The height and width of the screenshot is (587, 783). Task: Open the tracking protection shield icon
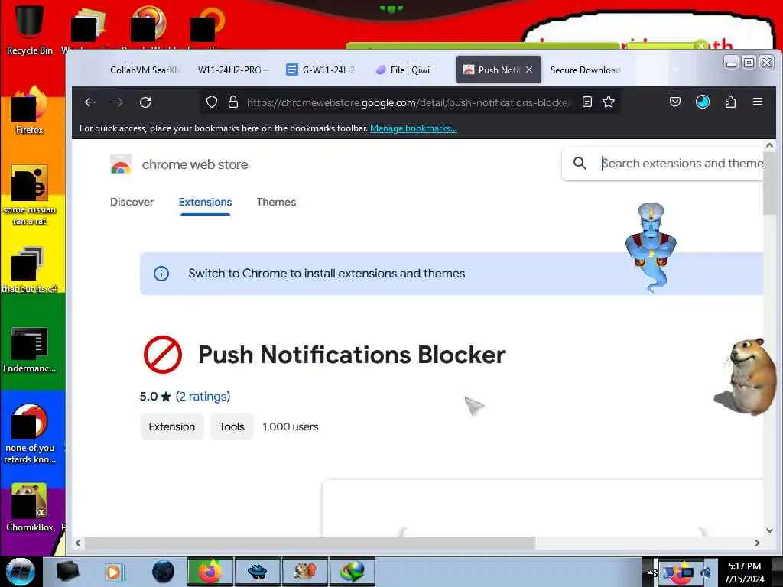point(212,102)
